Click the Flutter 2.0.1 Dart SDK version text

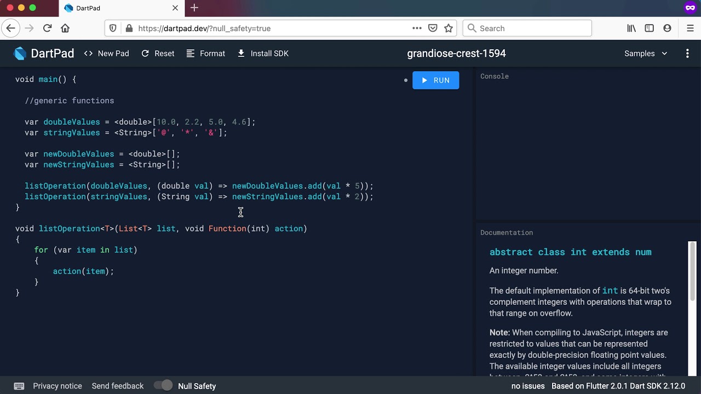pos(618,386)
